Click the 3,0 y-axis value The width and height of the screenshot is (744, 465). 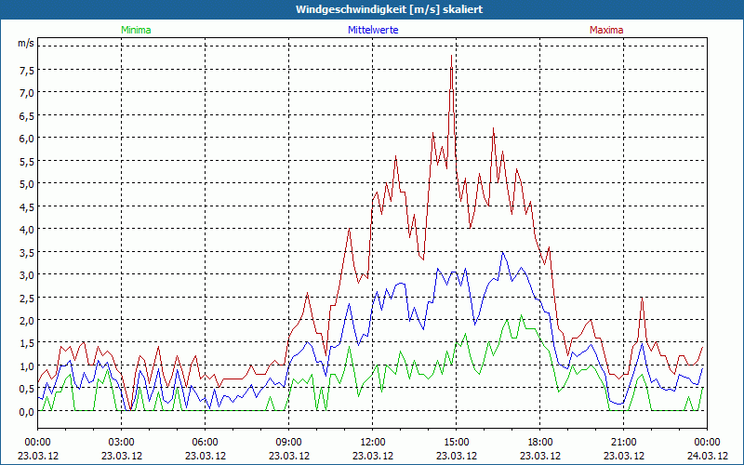click(x=27, y=275)
